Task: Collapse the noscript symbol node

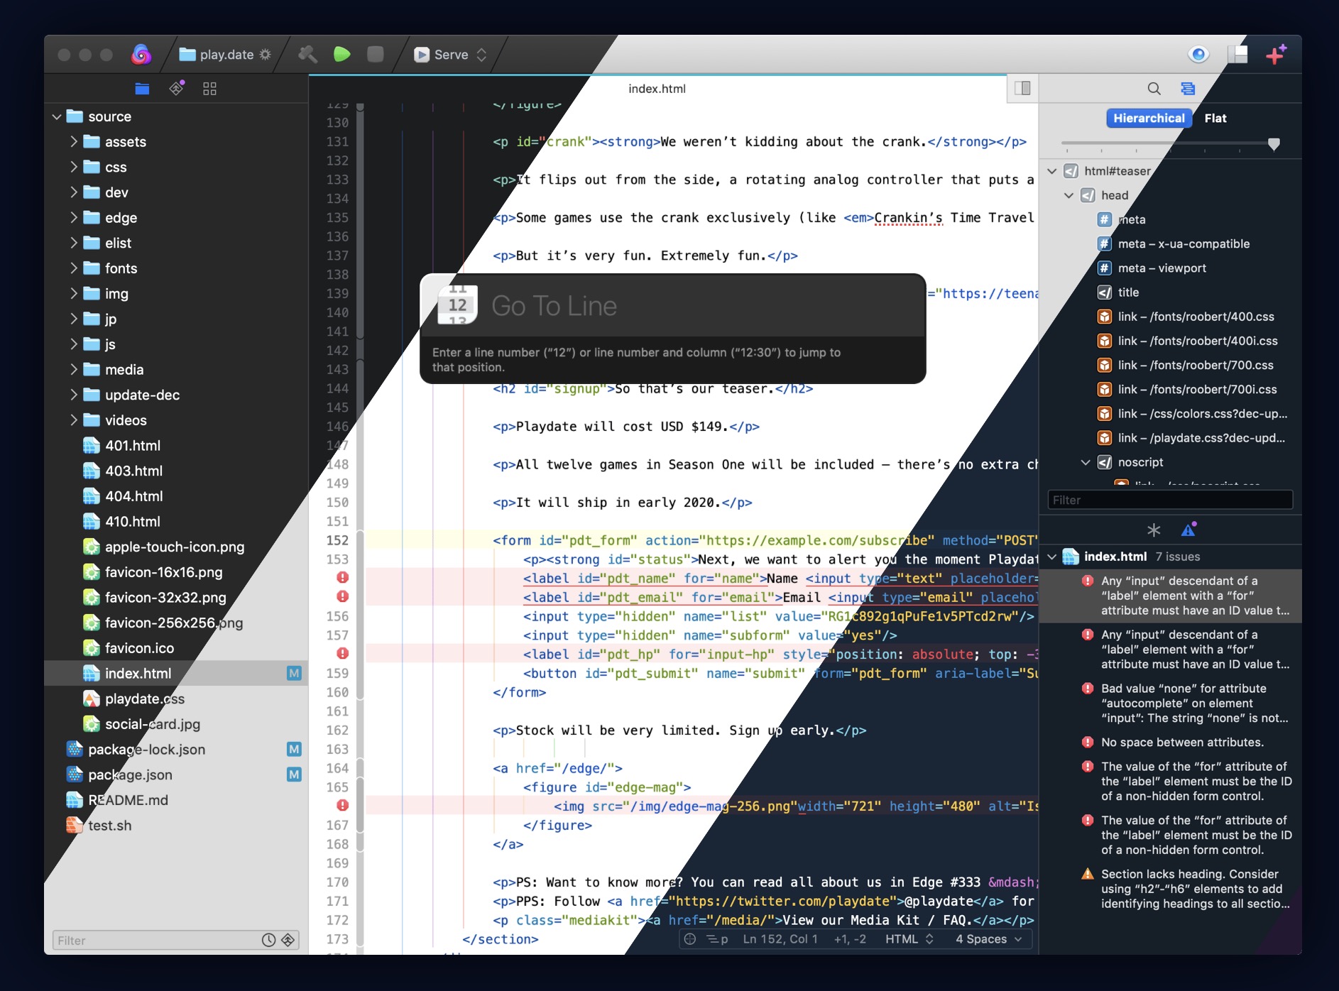Action: pos(1085,462)
